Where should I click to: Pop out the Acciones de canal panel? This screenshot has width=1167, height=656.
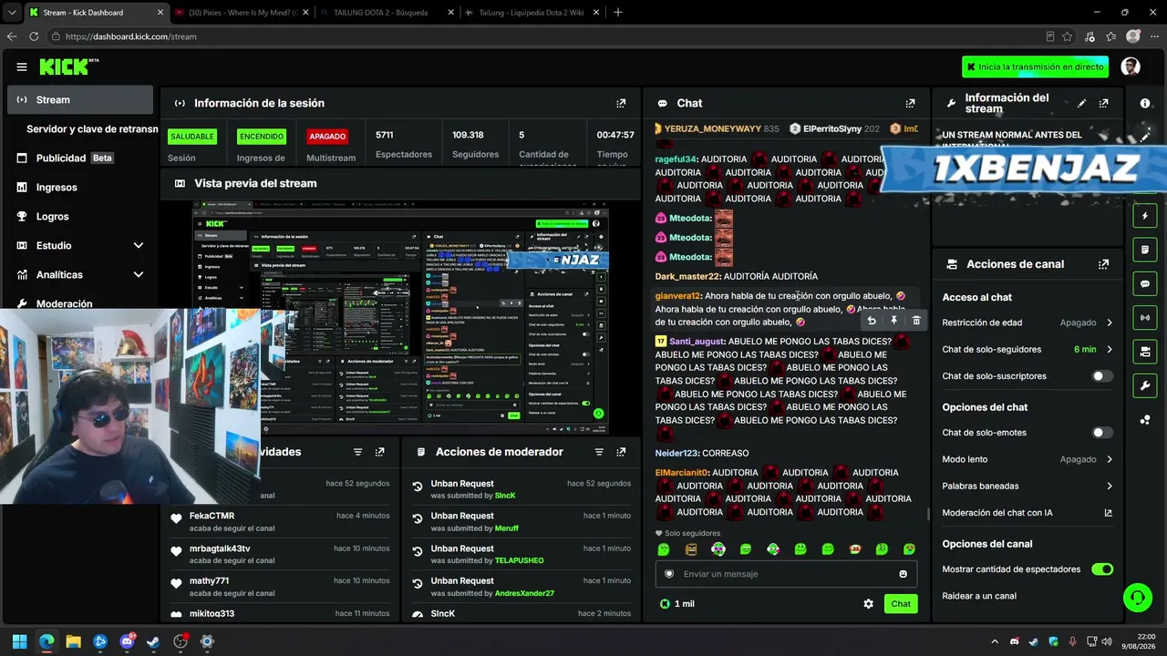point(1104,264)
